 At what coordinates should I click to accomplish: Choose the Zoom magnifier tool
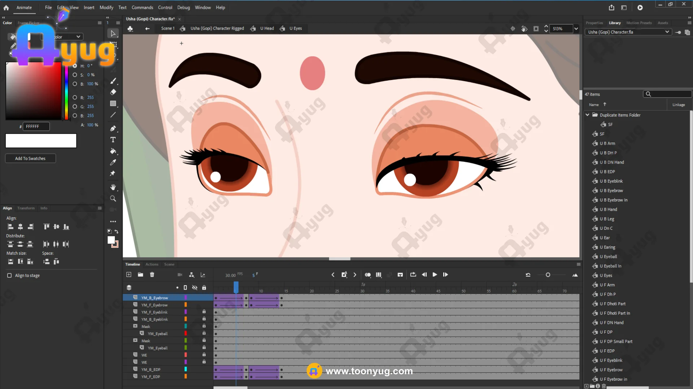click(x=113, y=198)
